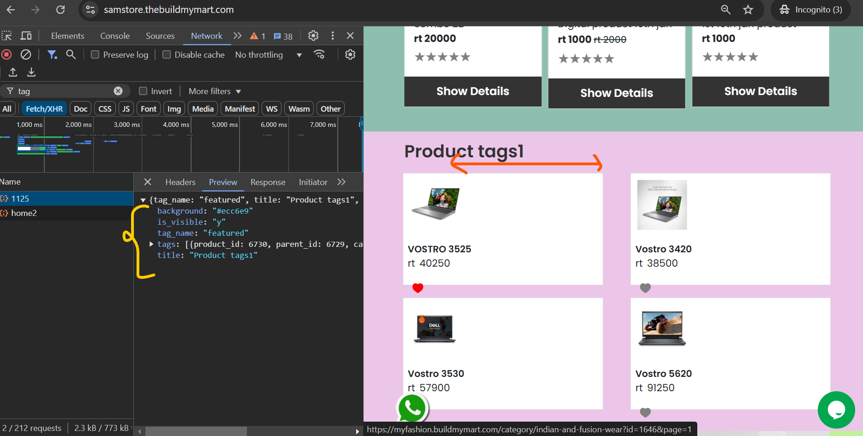Show more request detail tabs
Screen dimensions: 863x436
tap(342, 182)
